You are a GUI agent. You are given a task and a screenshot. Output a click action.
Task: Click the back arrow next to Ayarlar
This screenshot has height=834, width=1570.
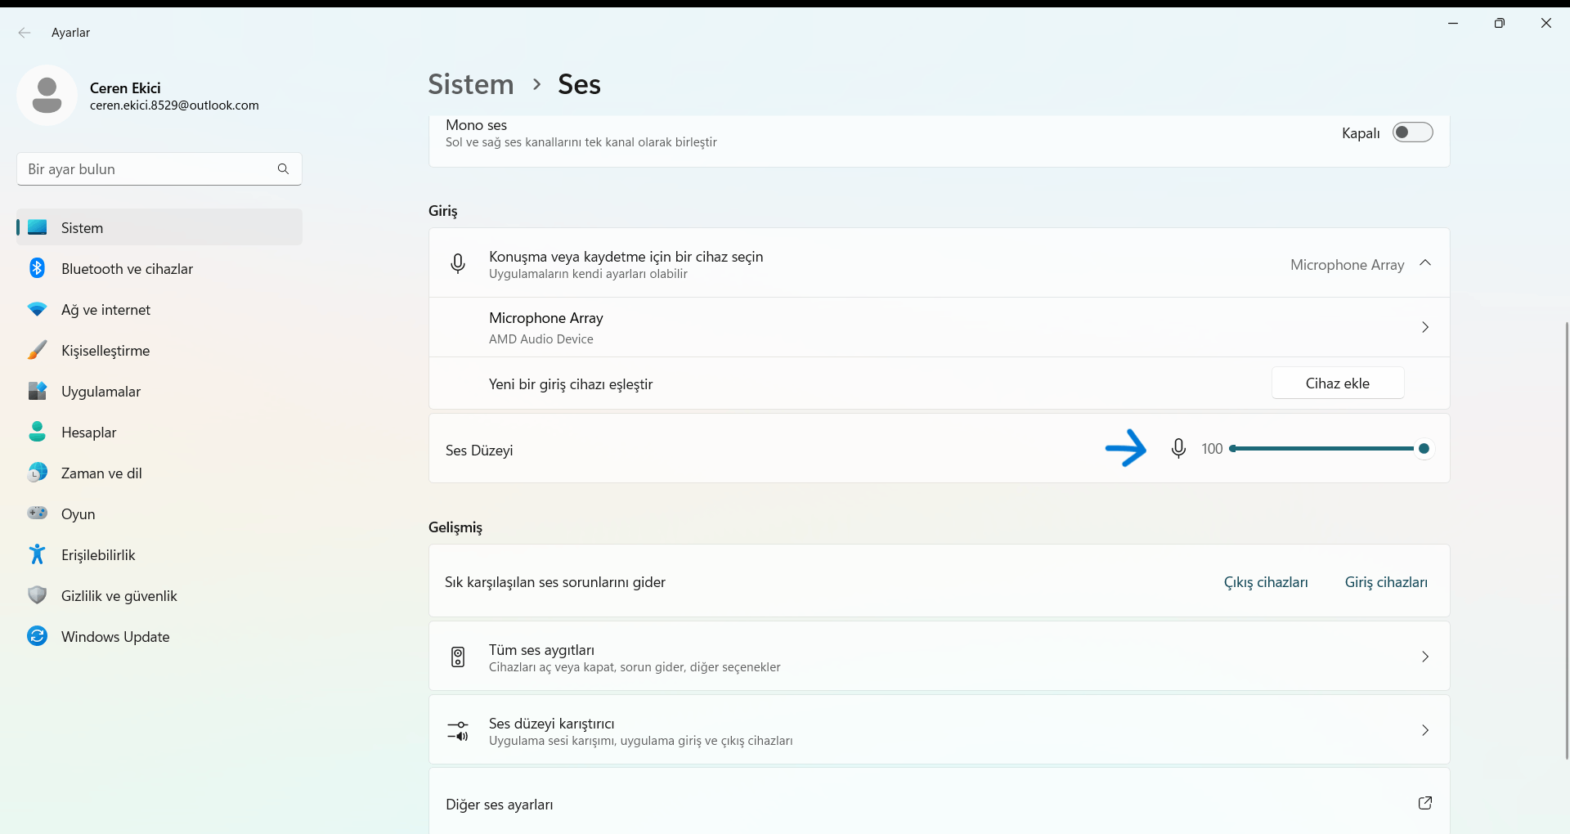point(25,33)
